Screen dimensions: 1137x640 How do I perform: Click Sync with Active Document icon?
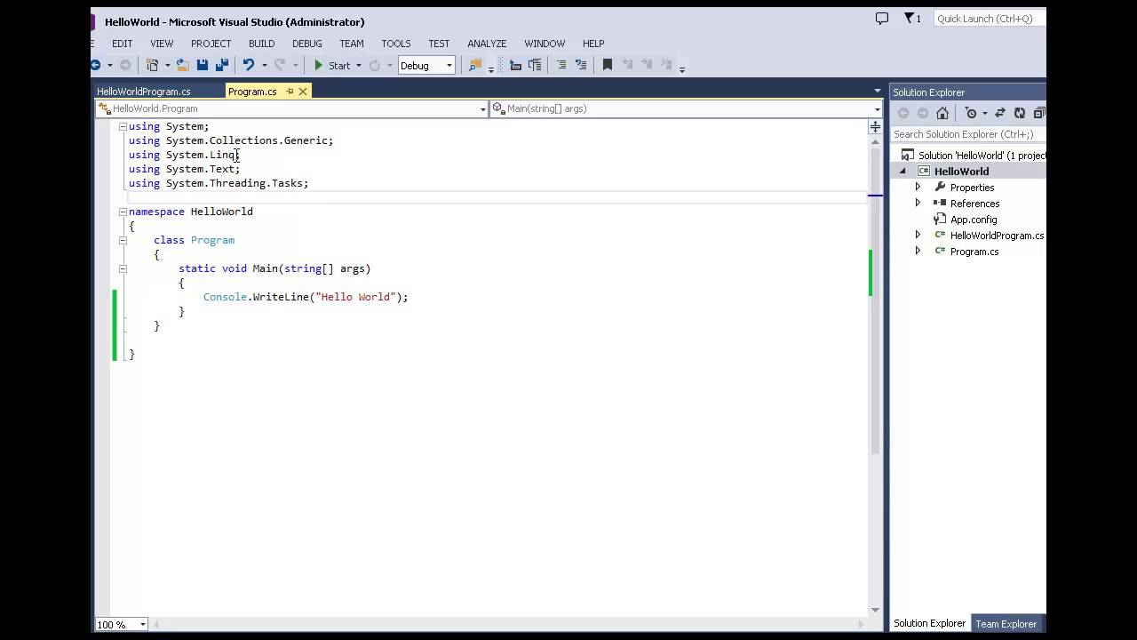pos(1000,113)
